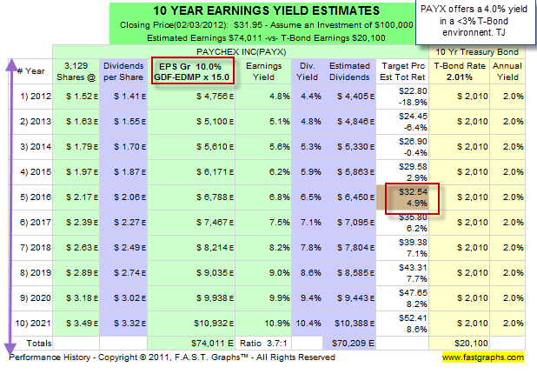Viewport: 537px width, 374px height.
Task: Select the estimated dividends '$ 4,405'
Action: click(x=355, y=97)
